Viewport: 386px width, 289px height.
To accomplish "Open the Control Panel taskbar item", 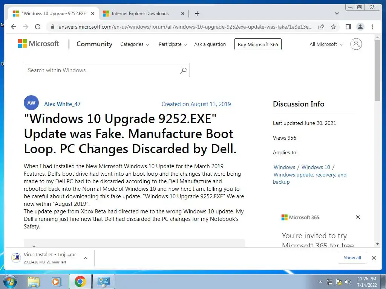I will click(x=103, y=281).
